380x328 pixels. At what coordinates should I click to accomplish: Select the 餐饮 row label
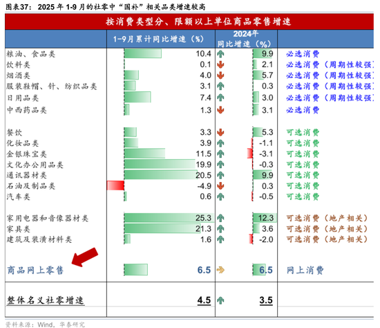(x=15, y=133)
